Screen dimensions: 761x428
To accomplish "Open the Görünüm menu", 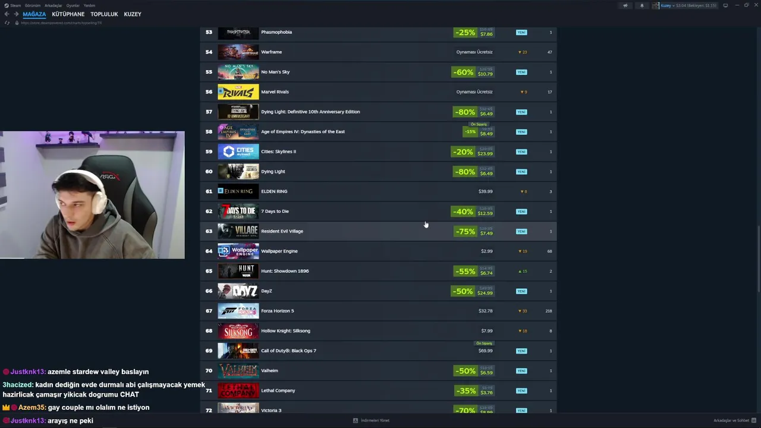I will click(33, 5).
